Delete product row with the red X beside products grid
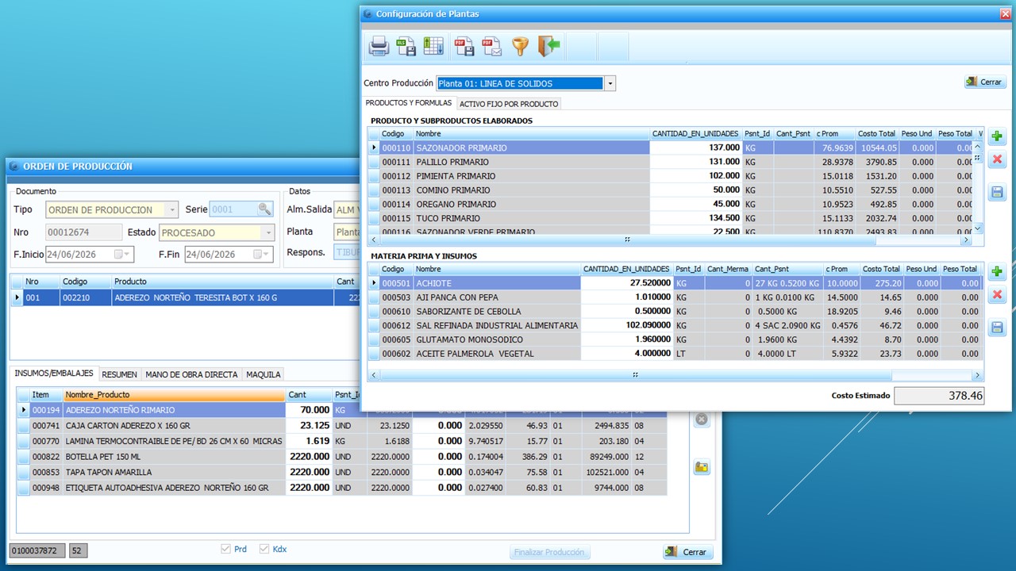 pyautogui.click(x=998, y=160)
